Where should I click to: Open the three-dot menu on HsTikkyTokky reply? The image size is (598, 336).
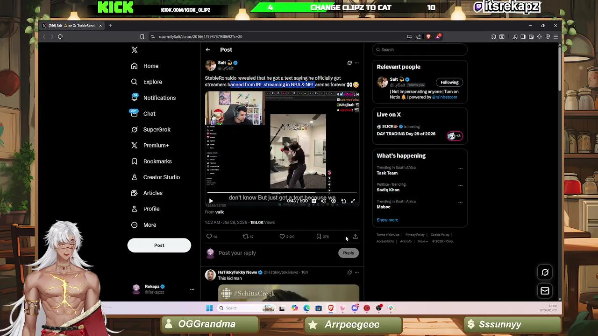point(357,273)
